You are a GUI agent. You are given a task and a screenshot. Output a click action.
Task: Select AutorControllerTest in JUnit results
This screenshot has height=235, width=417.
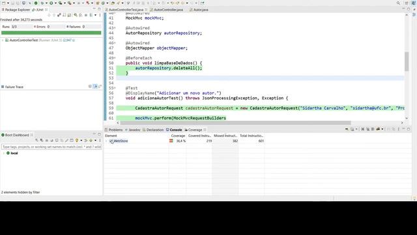coord(24,40)
